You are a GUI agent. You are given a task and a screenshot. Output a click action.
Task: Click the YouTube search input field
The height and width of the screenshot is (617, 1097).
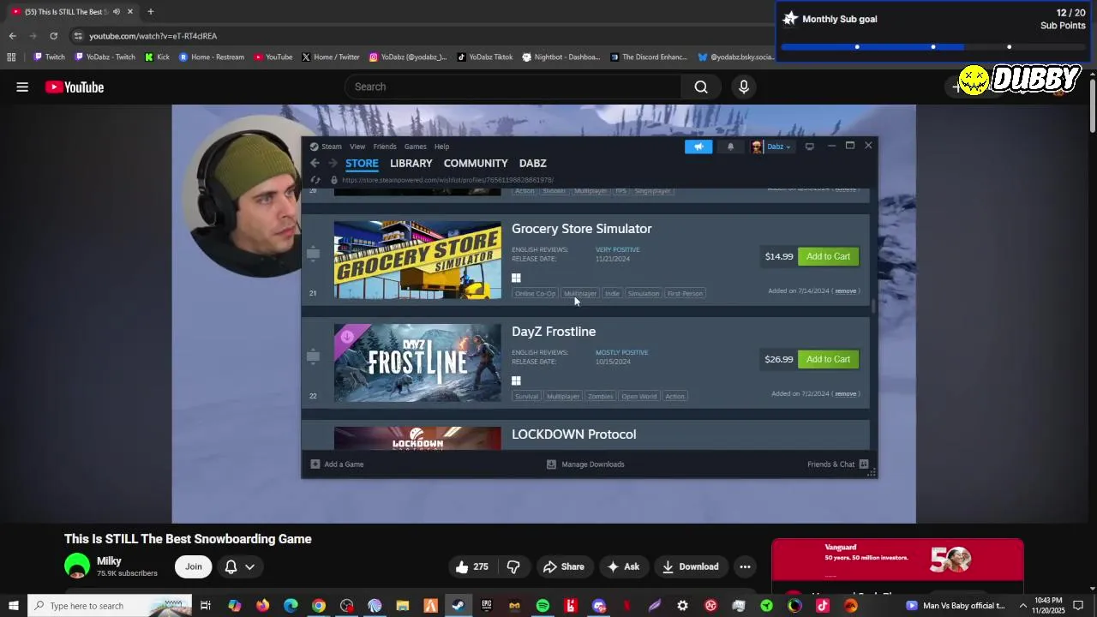514,87
